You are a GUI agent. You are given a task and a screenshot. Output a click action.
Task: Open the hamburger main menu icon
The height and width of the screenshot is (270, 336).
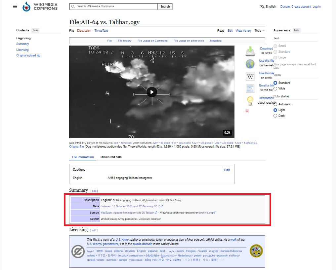click(15, 6)
